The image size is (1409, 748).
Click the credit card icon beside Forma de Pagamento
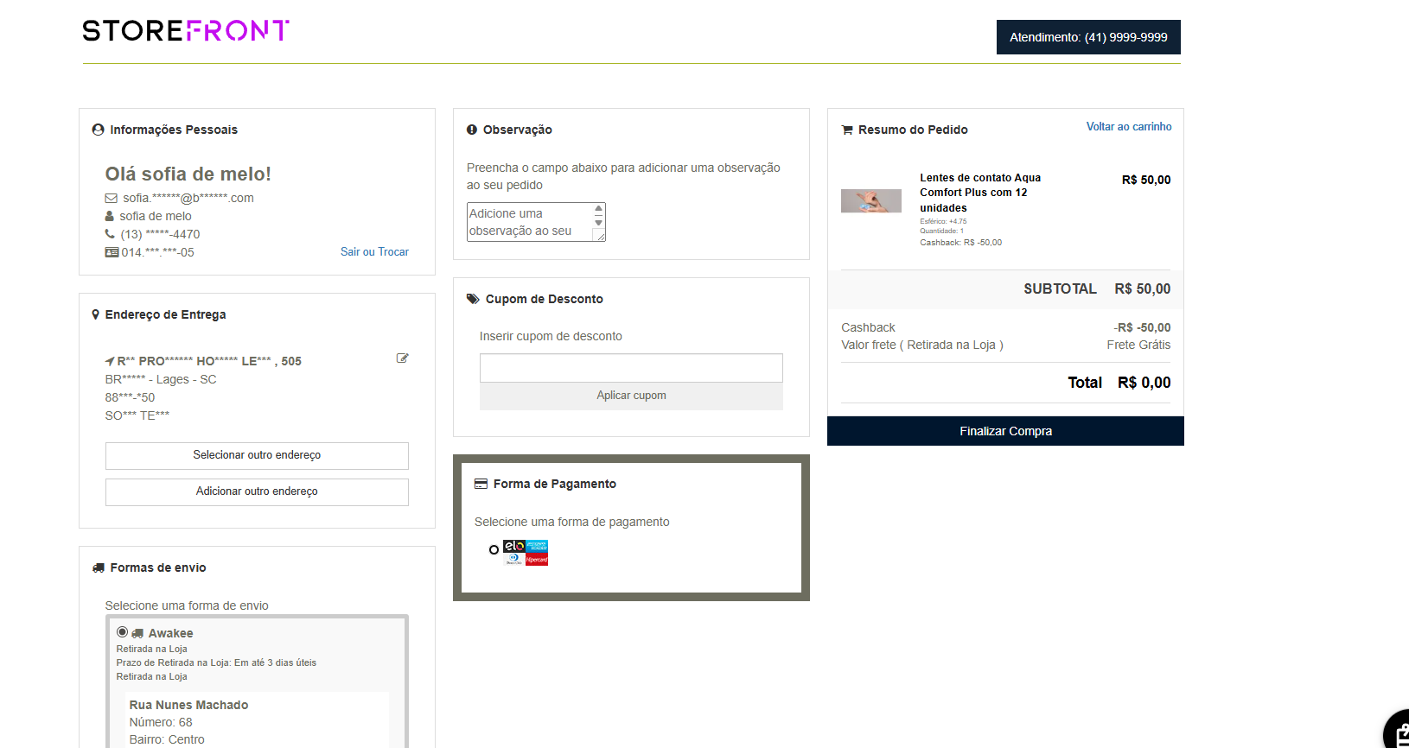[x=481, y=484]
